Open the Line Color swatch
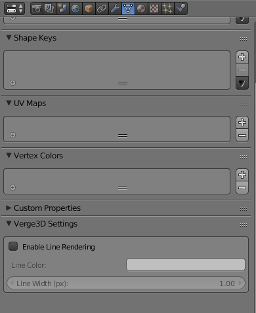Screen dimensions: 256x313 pyautogui.click(x=186, y=265)
